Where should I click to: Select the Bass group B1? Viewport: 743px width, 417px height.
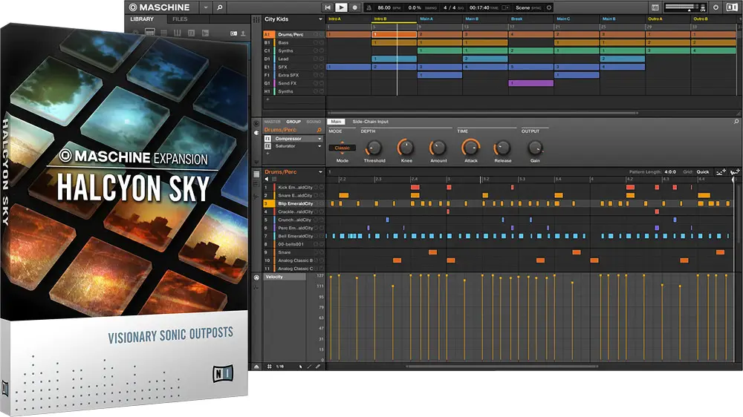(x=293, y=42)
